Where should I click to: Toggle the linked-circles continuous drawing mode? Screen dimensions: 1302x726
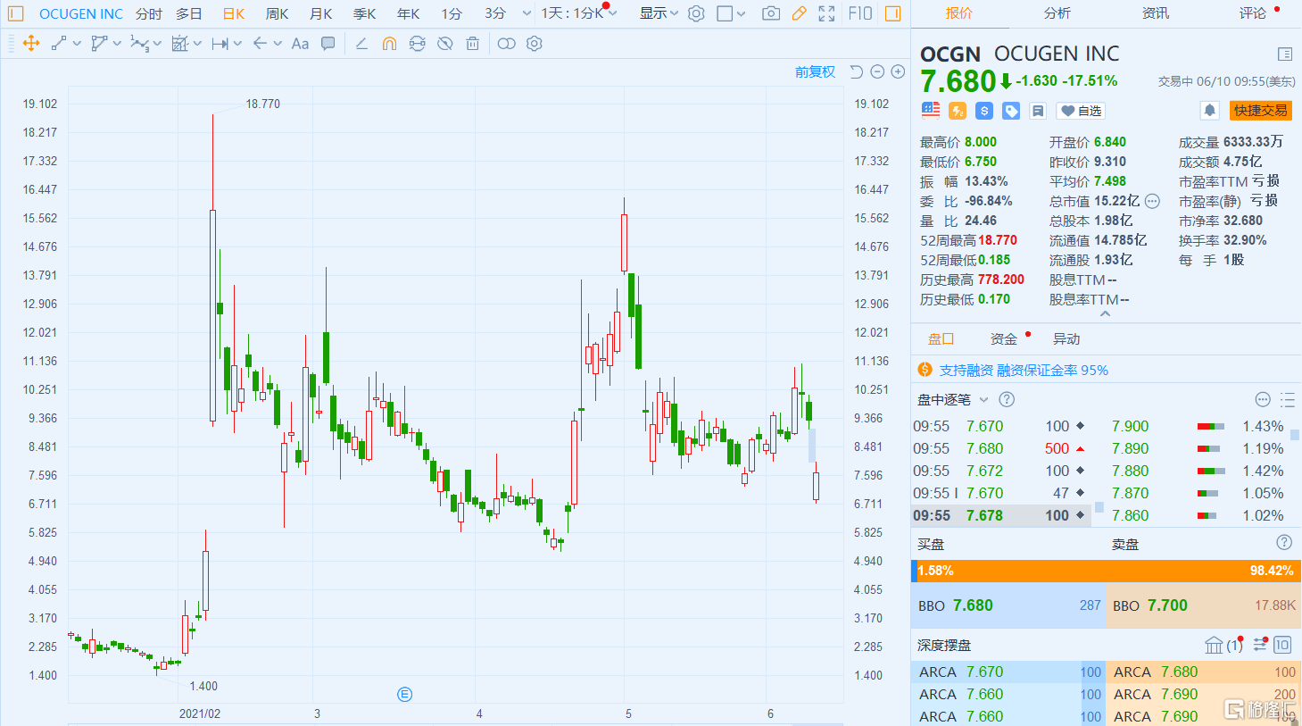506,44
